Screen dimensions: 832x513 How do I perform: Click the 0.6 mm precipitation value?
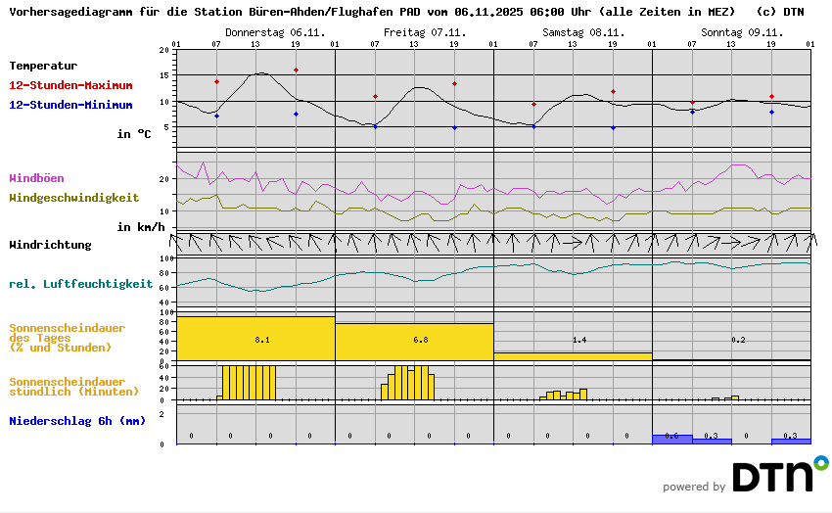coord(671,436)
